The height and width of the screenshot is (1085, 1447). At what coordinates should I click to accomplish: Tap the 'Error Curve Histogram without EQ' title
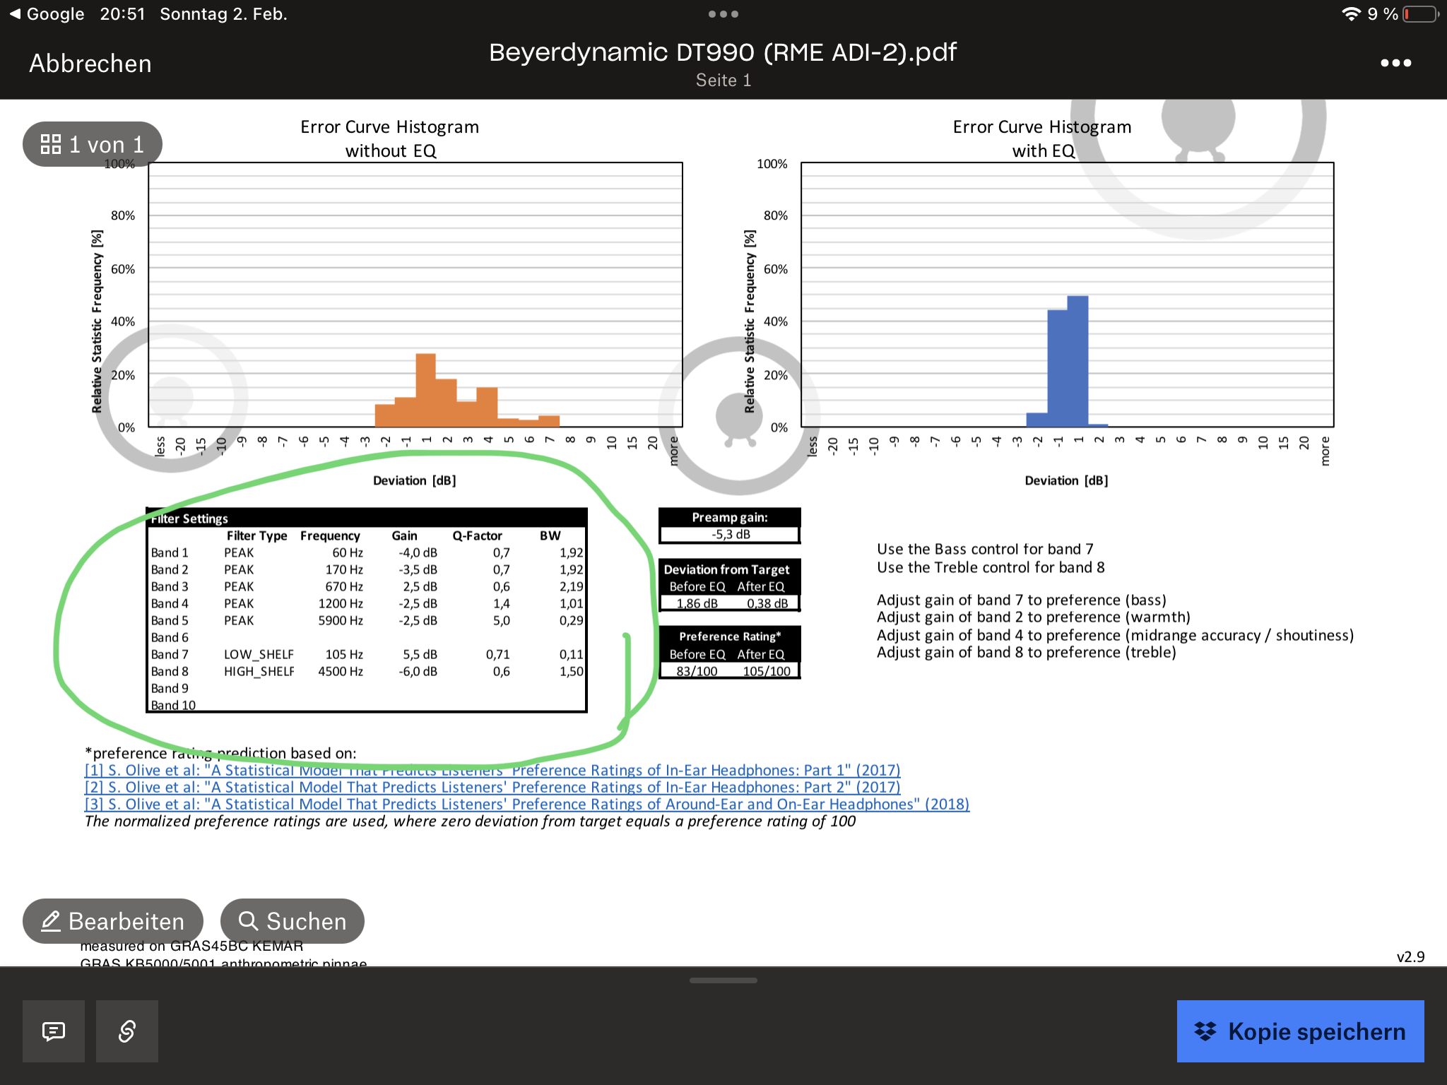(390, 138)
